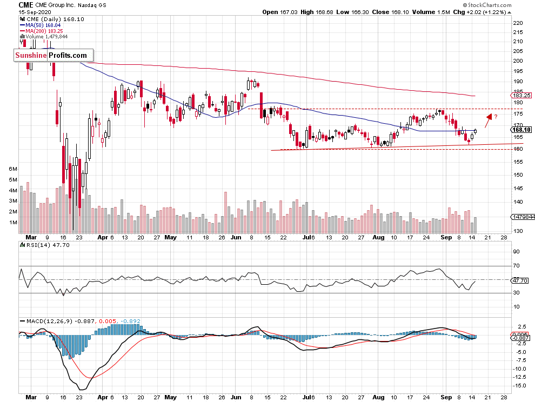Click the Open 167.03 value

280,12
